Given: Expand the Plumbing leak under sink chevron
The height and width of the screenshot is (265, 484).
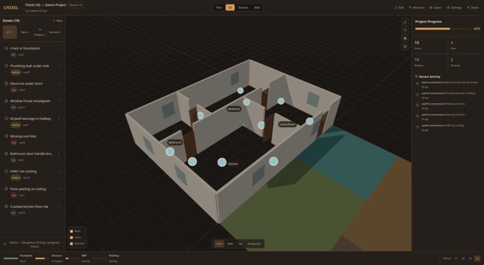Looking at the screenshot, I should click(x=59, y=66).
